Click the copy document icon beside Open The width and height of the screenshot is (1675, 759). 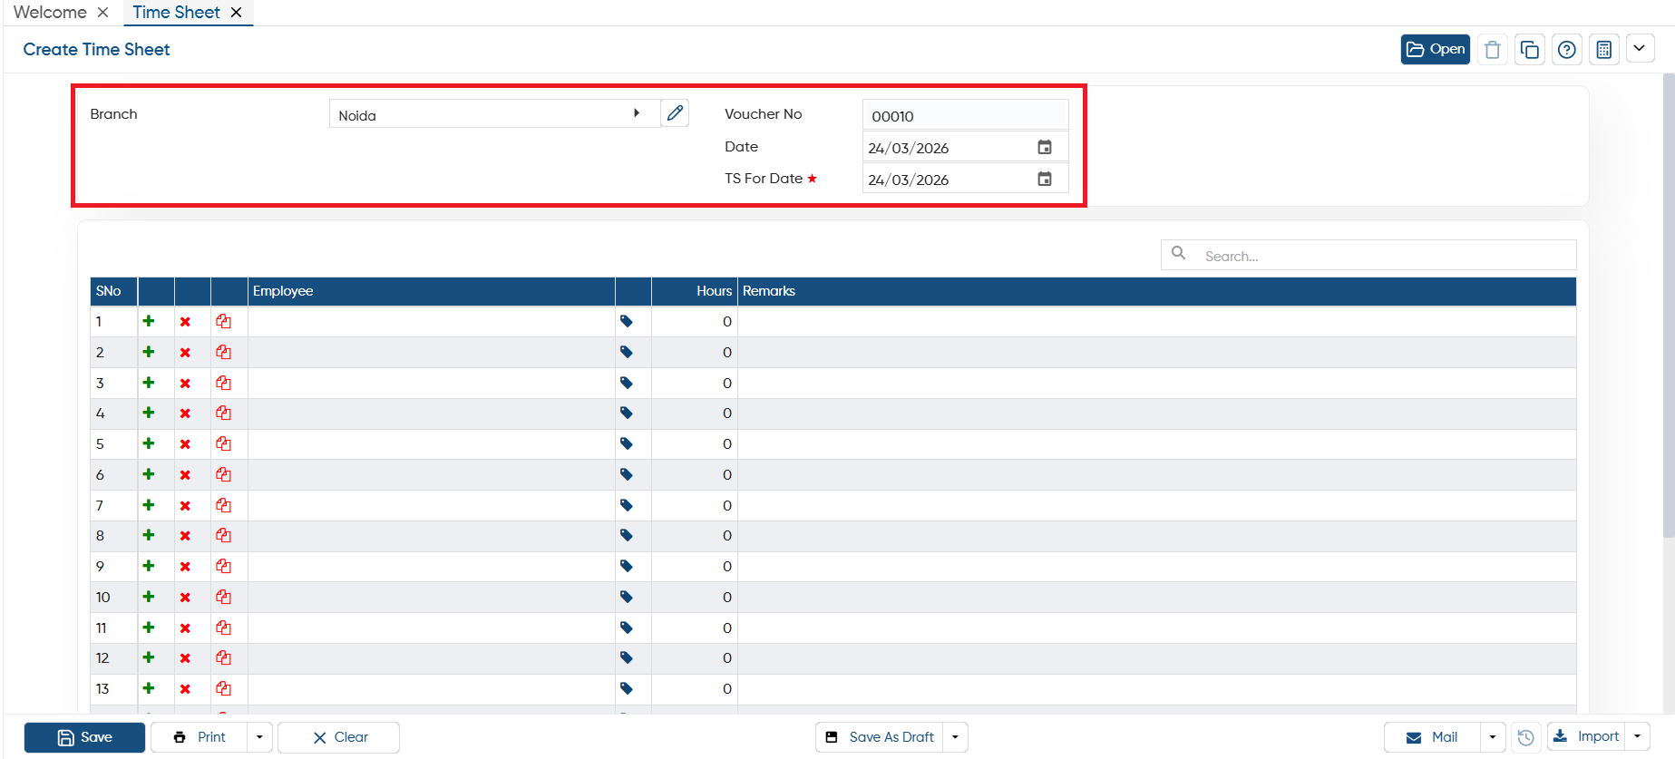[x=1530, y=50]
